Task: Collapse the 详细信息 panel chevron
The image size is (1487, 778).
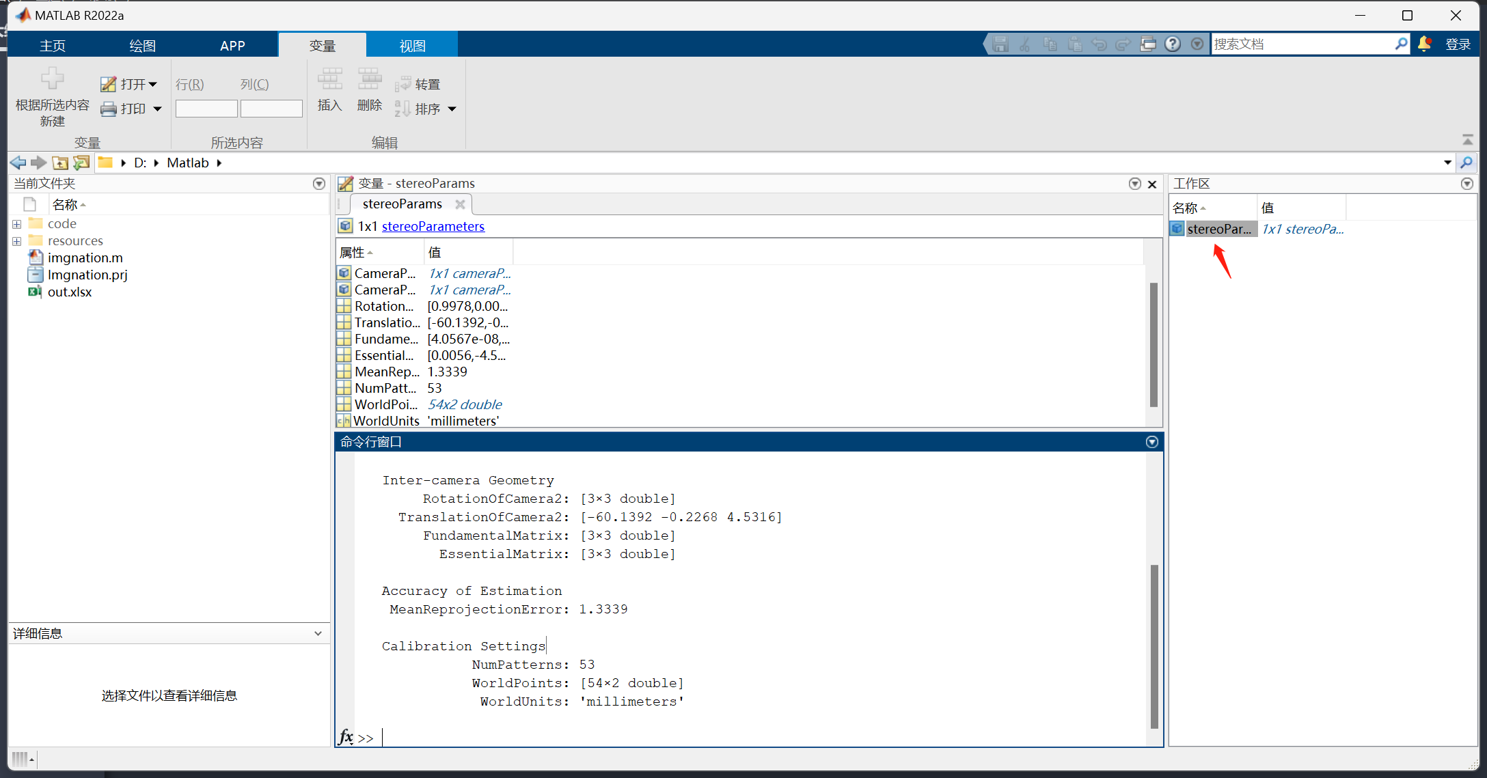Action: click(x=318, y=633)
